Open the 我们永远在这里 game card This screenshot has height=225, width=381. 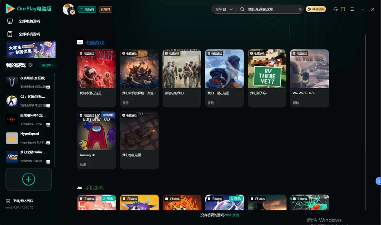click(x=96, y=78)
